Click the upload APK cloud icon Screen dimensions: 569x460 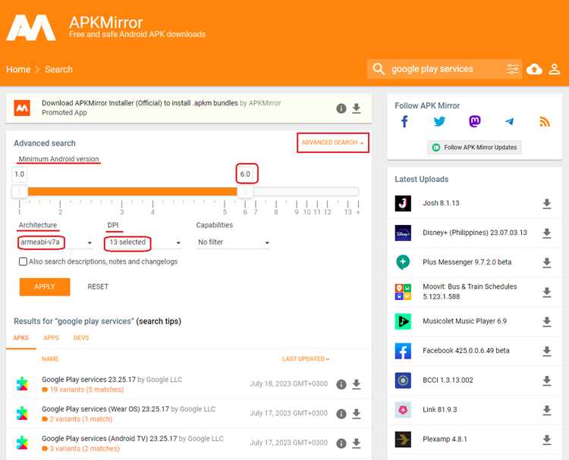(534, 69)
